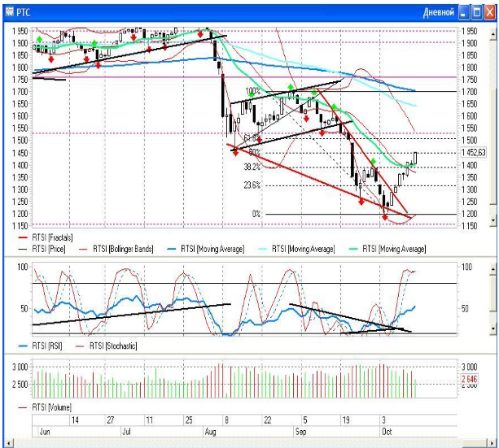The image size is (499, 448).
Task: Click the 38.2% Fibonacci level label
Action: tap(252, 167)
